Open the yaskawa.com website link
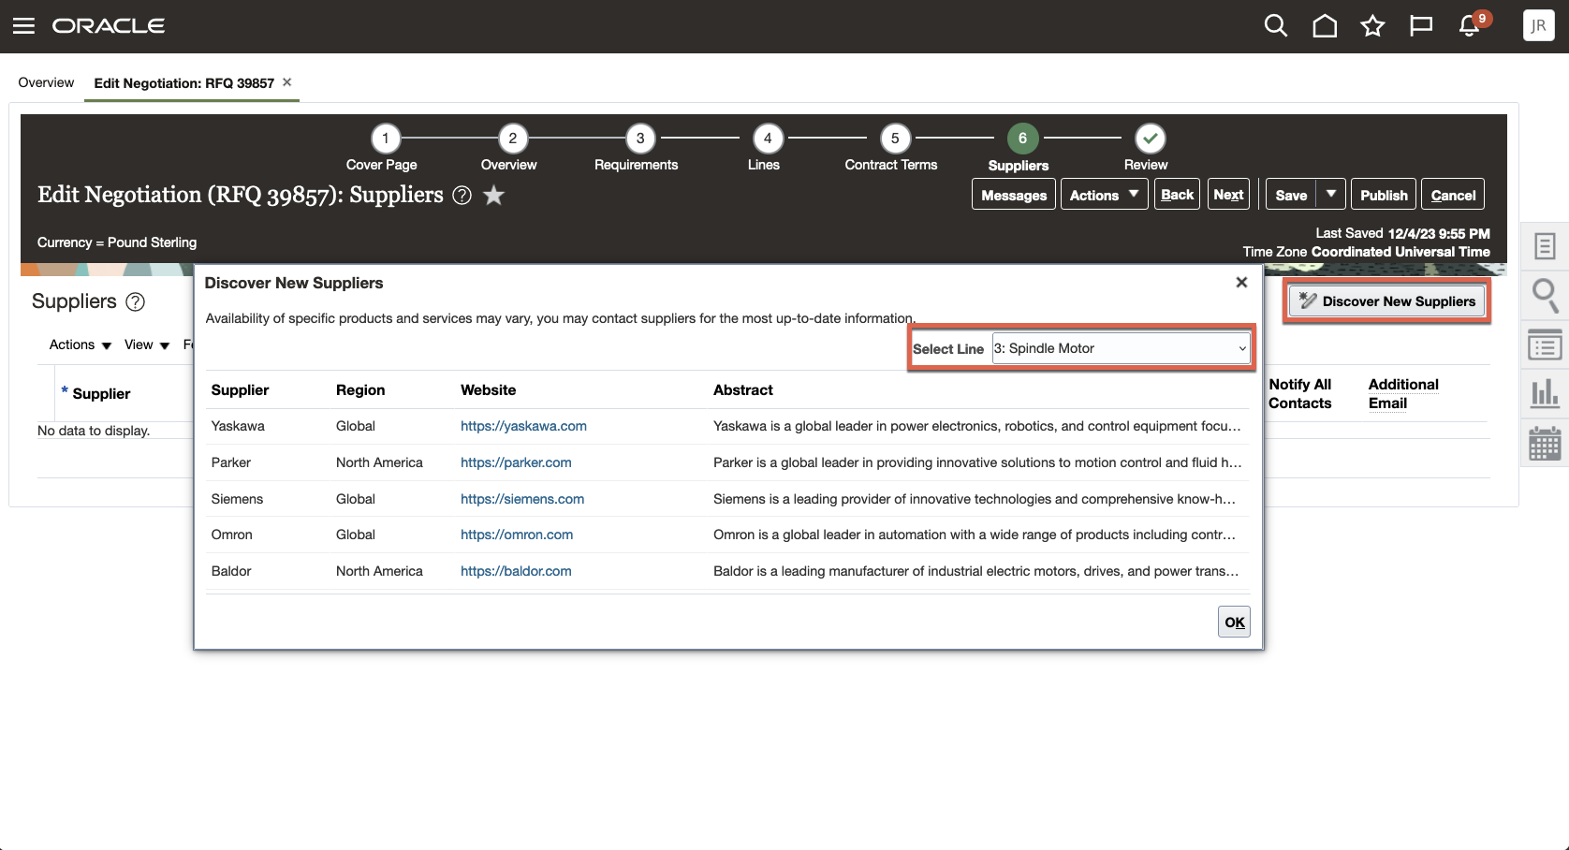Viewport: 1569px width, 850px height. [x=523, y=426]
